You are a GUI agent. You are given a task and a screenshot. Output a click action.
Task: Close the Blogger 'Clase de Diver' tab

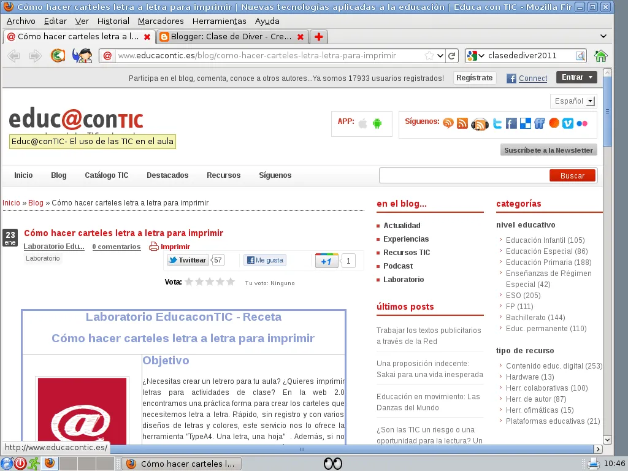pyautogui.click(x=301, y=37)
